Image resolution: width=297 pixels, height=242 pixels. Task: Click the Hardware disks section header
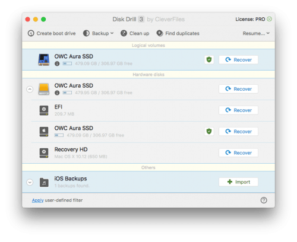point(148,75)
